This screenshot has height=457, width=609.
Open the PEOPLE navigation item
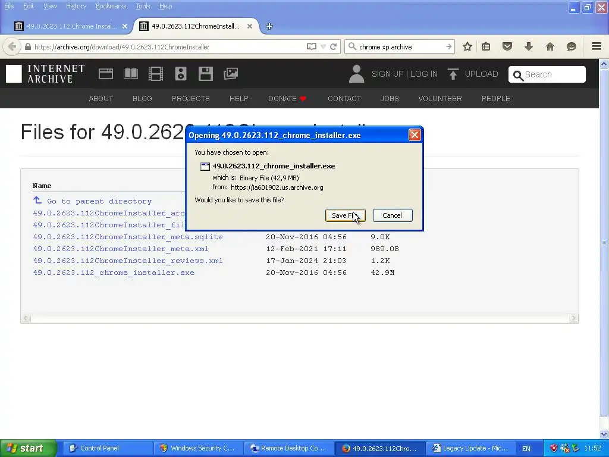pyautogui.click(x=495, y=99)
